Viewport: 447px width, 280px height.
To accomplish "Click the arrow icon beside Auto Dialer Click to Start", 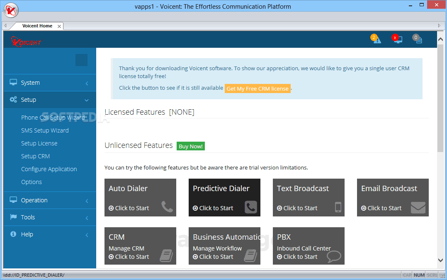I will 111,208.
